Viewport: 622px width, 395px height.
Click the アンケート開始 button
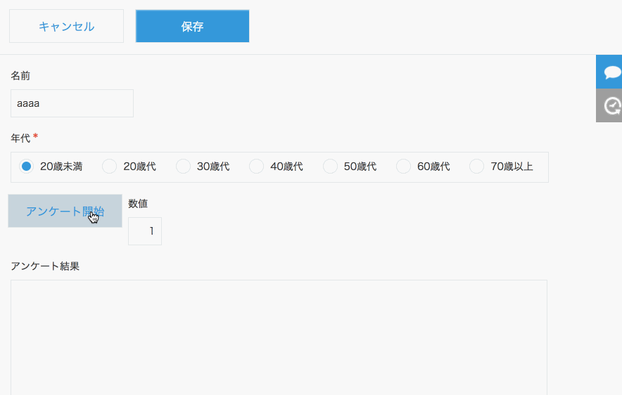65,211
